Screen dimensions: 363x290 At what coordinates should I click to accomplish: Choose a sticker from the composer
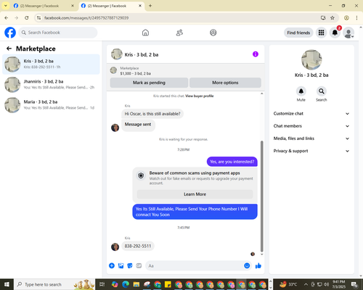(x=130, y=265)
